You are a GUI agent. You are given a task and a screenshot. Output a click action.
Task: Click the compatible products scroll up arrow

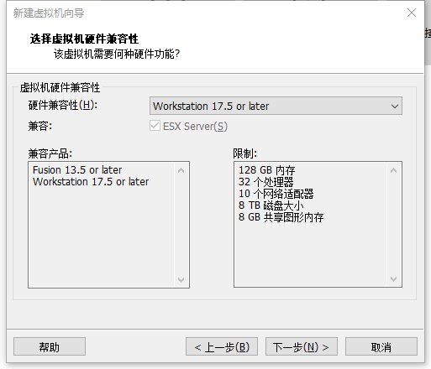pos(181,170)
